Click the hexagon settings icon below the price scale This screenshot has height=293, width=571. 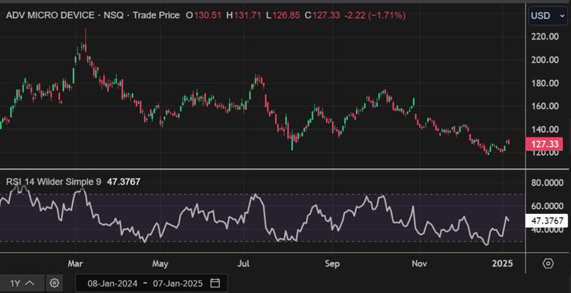[548, 263]
